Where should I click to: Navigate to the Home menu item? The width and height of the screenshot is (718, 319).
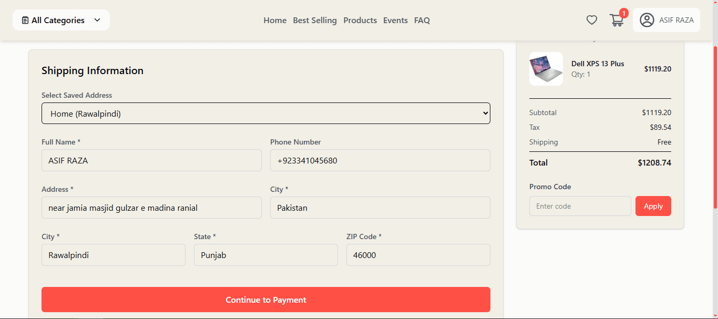coord(274,20)
